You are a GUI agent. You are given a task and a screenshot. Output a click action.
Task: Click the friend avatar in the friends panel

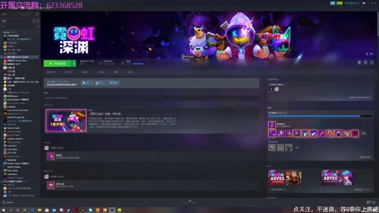click(277, 89)
